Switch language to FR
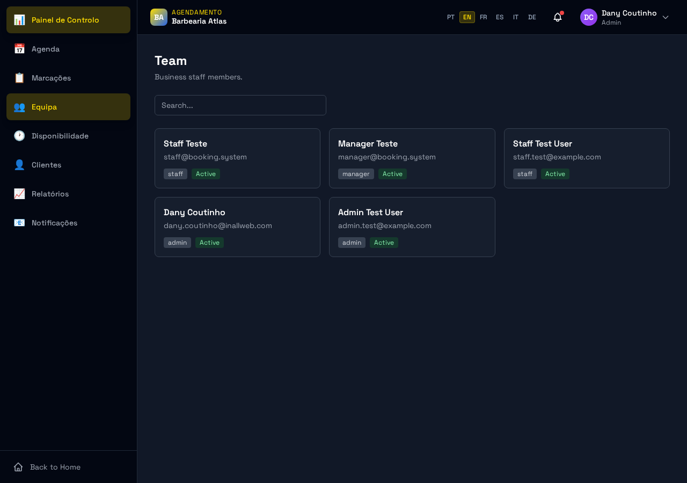687x483 pixels. pyautogui.click(x=484, y=17)
